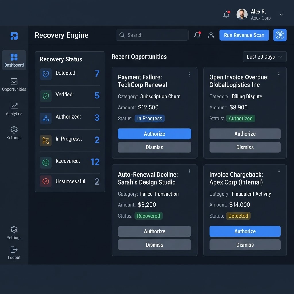Viewport: 294px width, 294px height.
Task: Dismiss the TechCorp Renewal opportunity
Action: point(154,147)
